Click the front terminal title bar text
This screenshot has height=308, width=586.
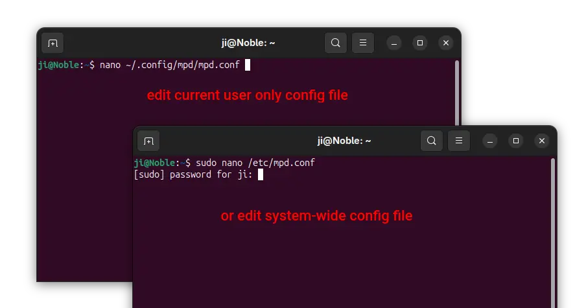(344, 141)
